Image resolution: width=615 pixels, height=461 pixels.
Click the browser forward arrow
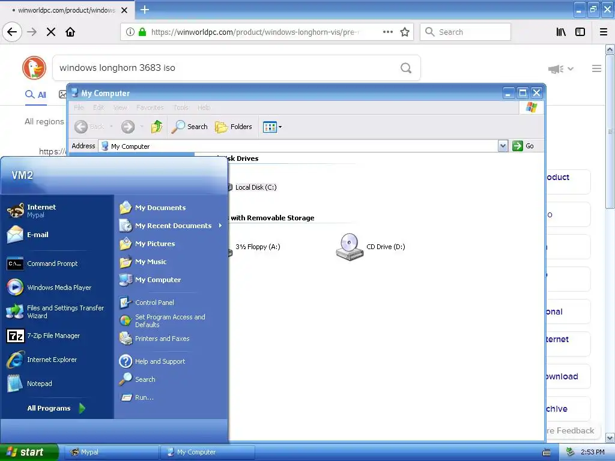(x=32, y=32)
